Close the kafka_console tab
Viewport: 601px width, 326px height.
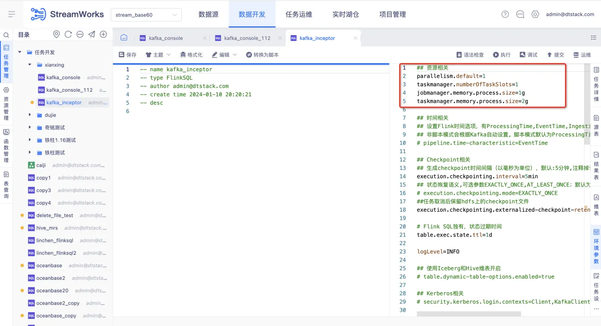pos(204,38)
